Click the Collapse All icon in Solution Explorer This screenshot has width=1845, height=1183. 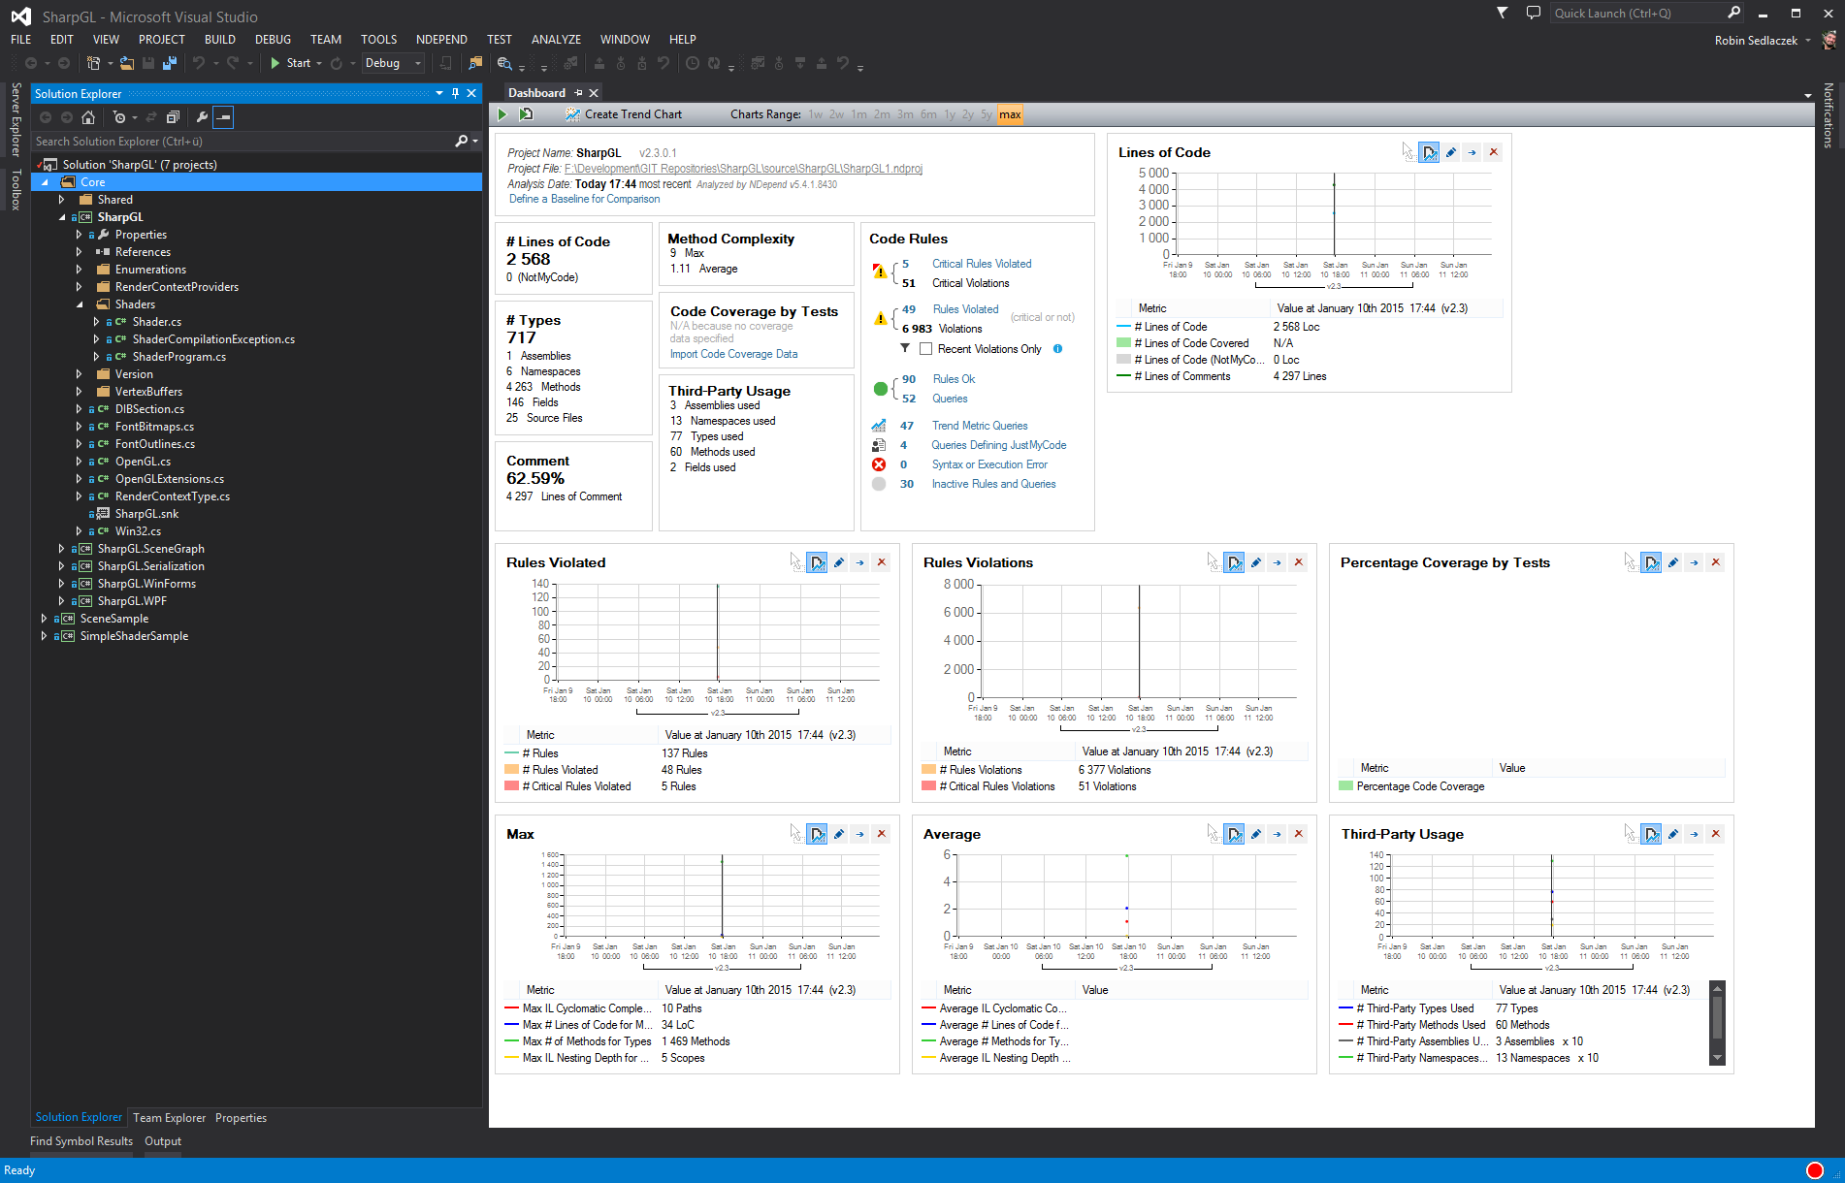click(173, 117)
